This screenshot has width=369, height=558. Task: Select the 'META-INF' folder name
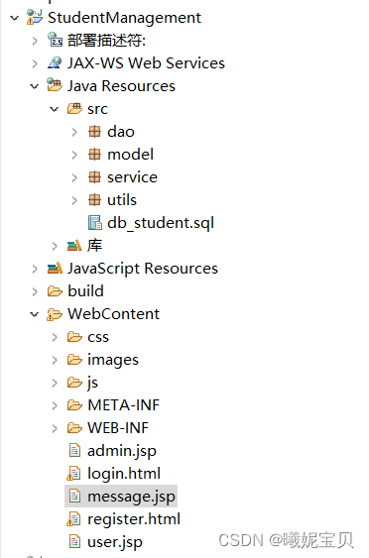[x=124, y=405]
